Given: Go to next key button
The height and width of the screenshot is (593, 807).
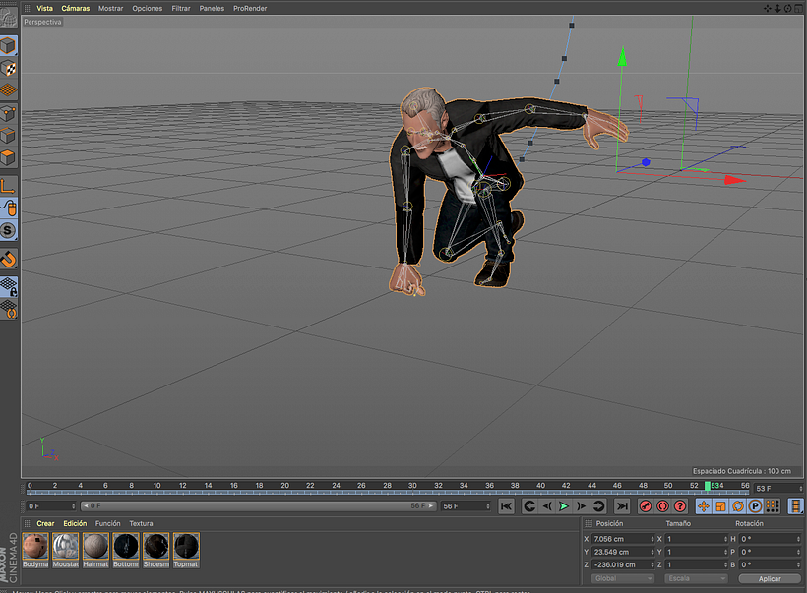Looking at the screenshot, I should coord(598,506).
